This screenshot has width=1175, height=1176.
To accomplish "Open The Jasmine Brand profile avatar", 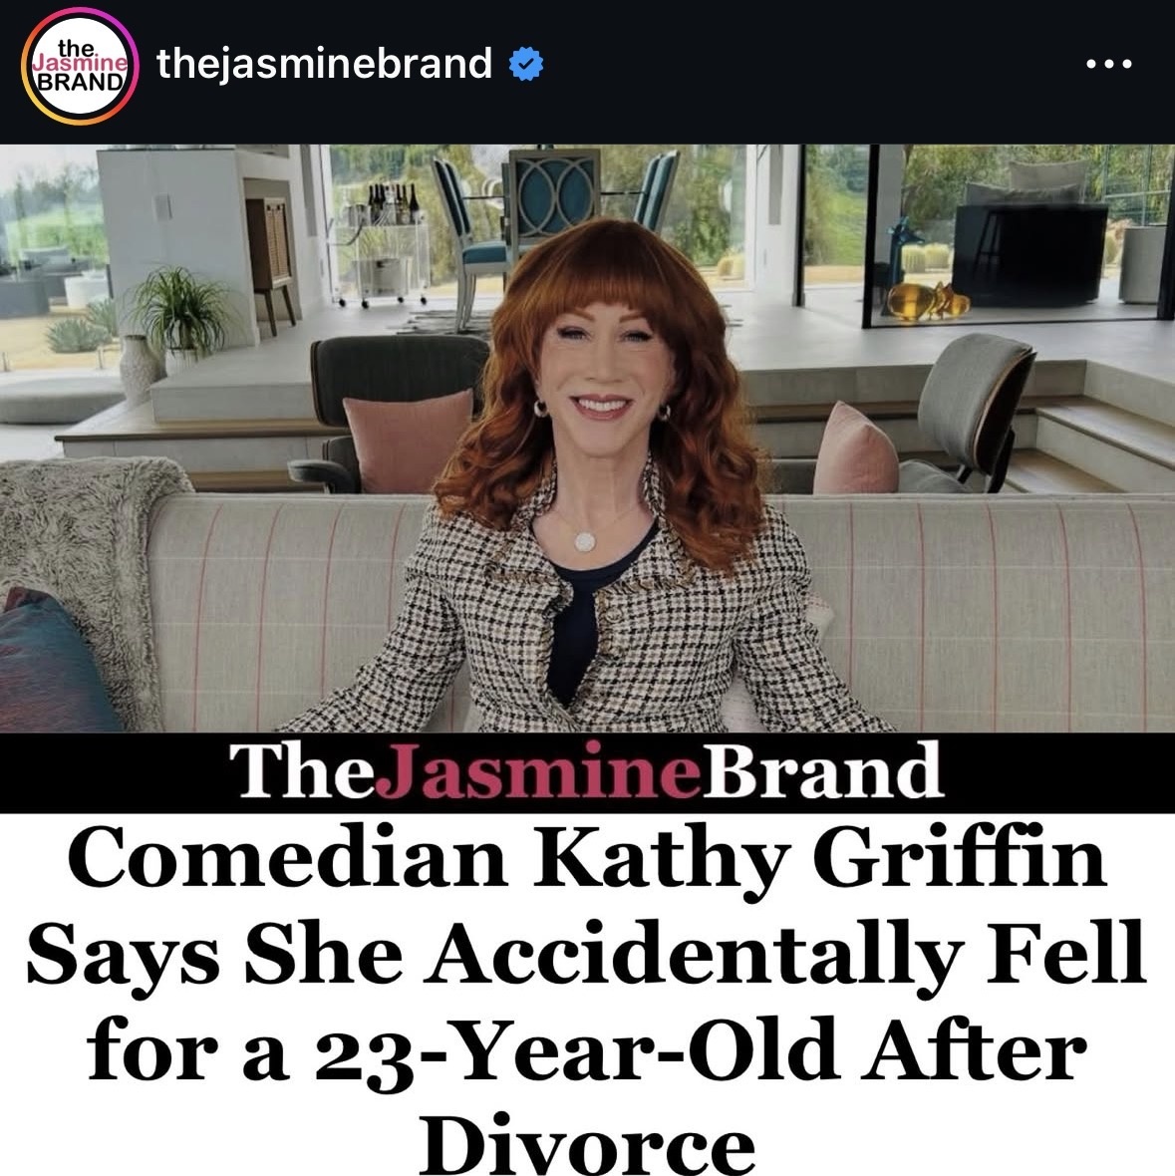I will tap(80, 66).
